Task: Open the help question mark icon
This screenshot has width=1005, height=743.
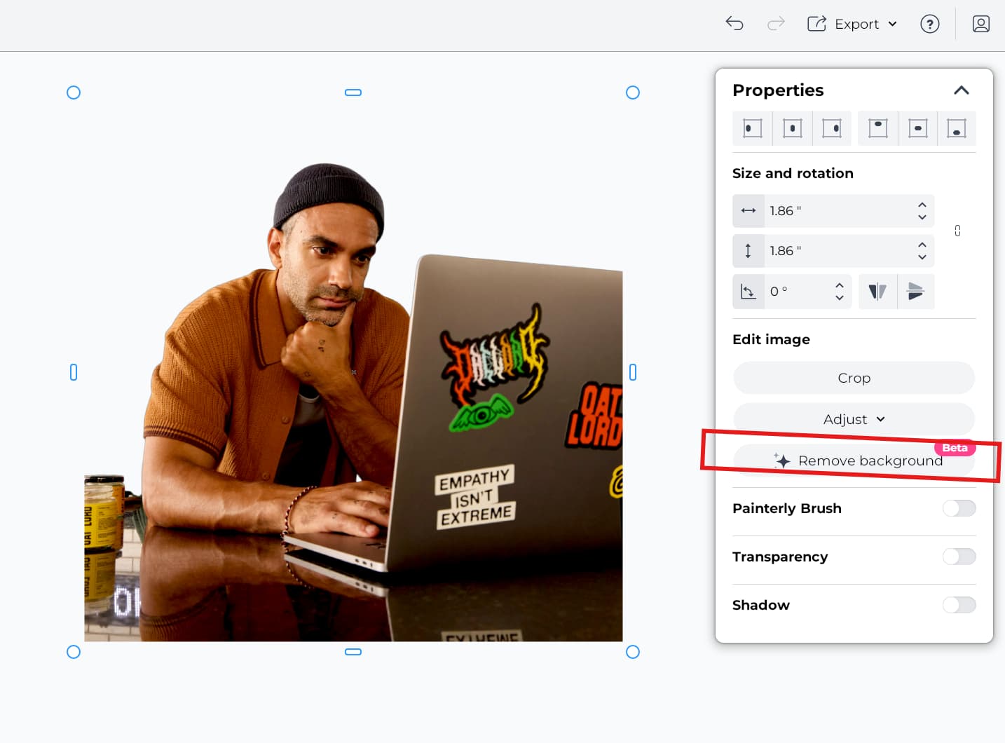Action: [929, 24]
